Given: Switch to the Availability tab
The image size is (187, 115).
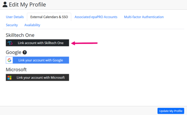Looking at the screenshot, I should click(x=32, y=25).
